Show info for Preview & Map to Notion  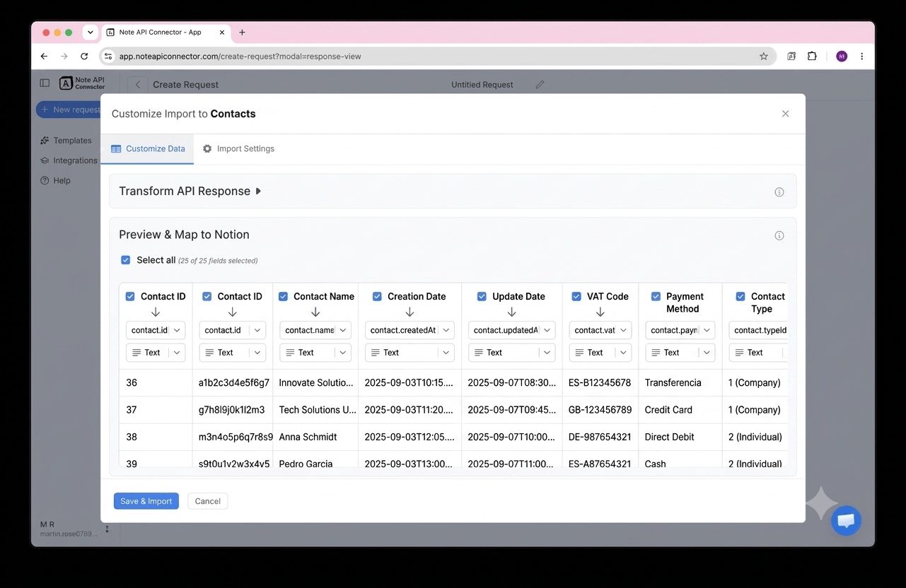(x=779, y=236)
